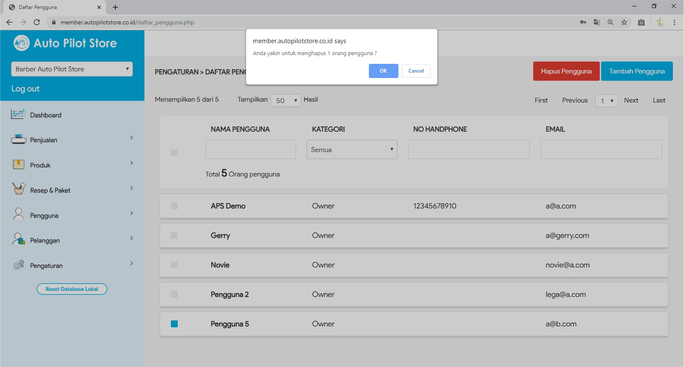The width and height of the screenshot is (684, 367).
Task: Click the Pelanggan customer icon
Action: 18,239
